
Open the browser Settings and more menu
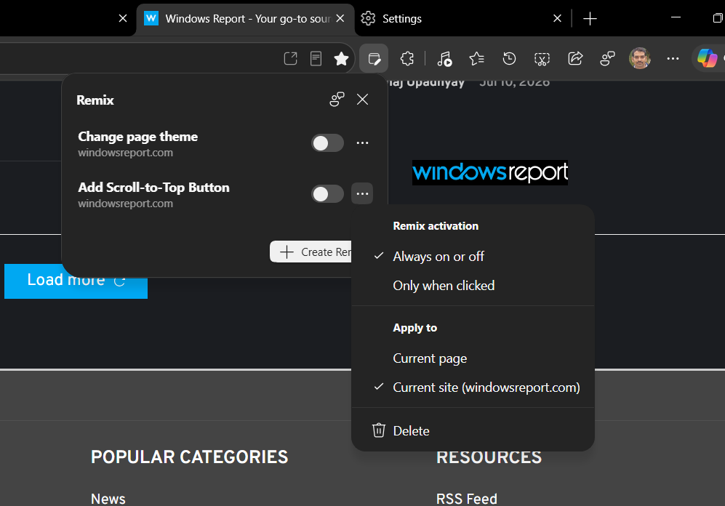coord(673,59)
